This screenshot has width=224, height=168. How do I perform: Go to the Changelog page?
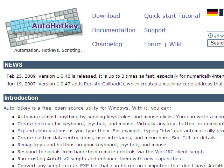tap(107, 44)
